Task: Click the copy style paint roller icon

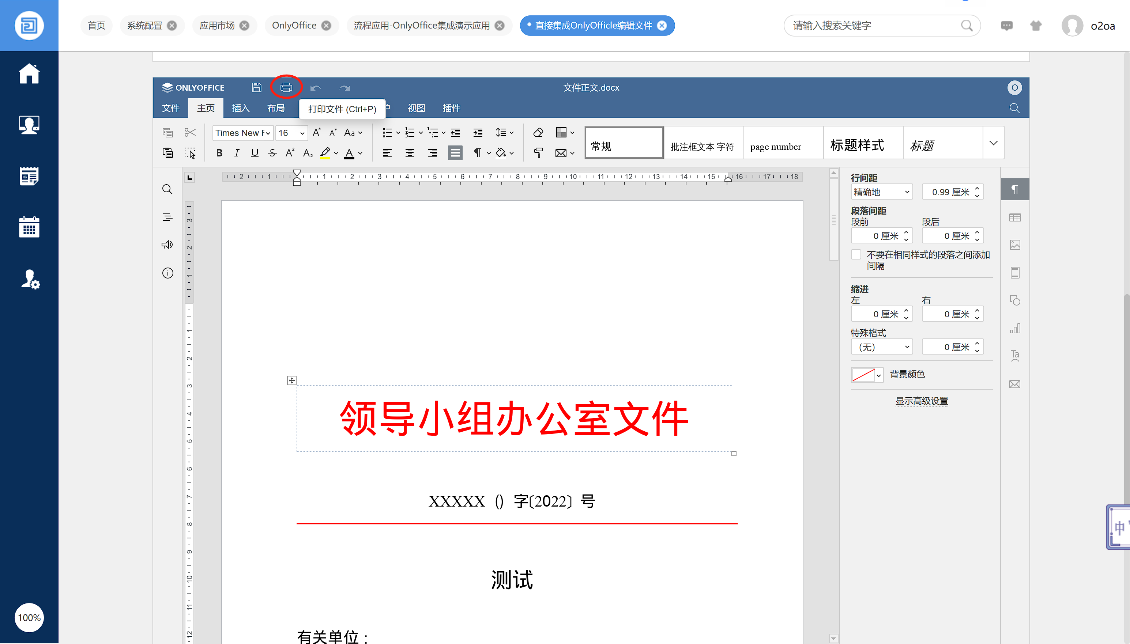Action: pos(538,153)
